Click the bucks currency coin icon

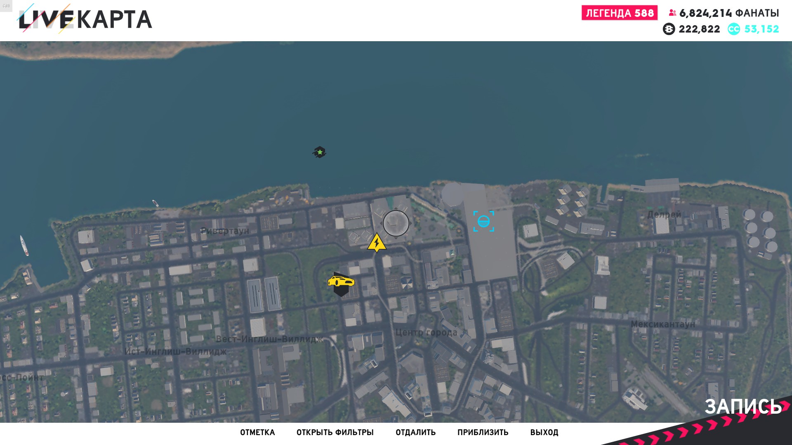(x=669, y=29)
